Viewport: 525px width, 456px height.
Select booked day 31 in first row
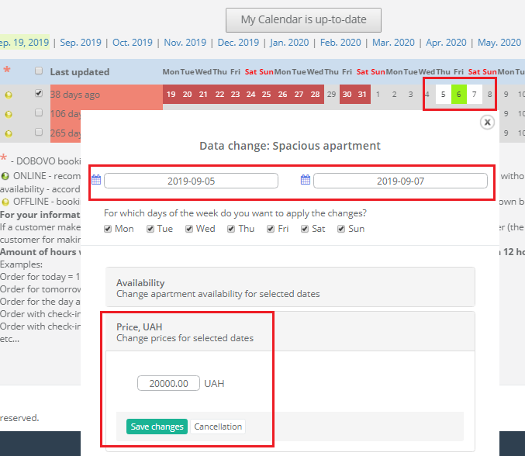362,95
